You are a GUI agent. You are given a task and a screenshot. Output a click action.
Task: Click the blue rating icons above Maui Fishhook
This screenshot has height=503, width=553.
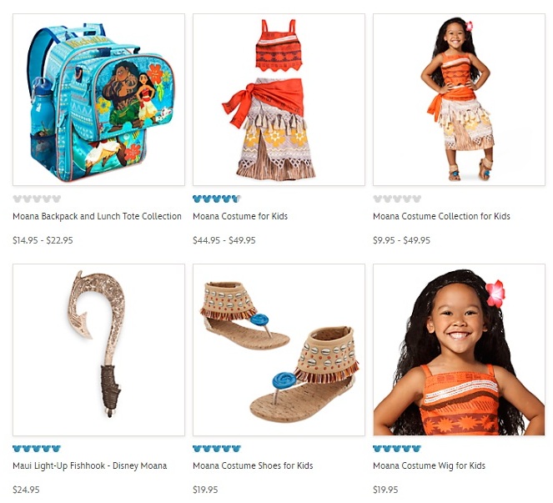click(x=37, y=449)
